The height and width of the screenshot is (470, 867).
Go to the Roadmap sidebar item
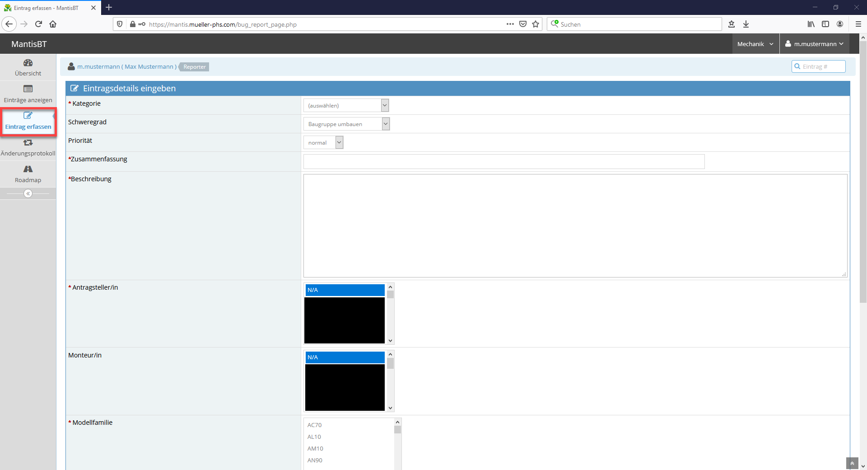coord(28,174)
